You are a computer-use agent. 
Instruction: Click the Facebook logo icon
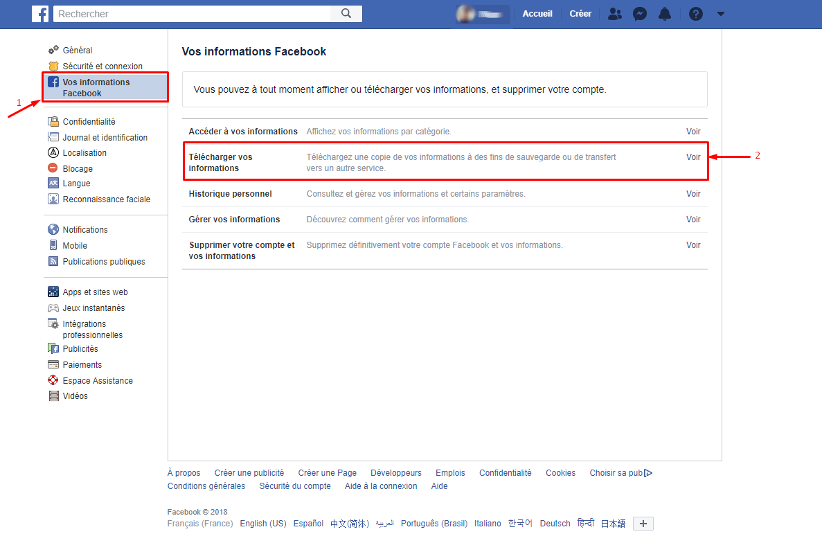40,14
